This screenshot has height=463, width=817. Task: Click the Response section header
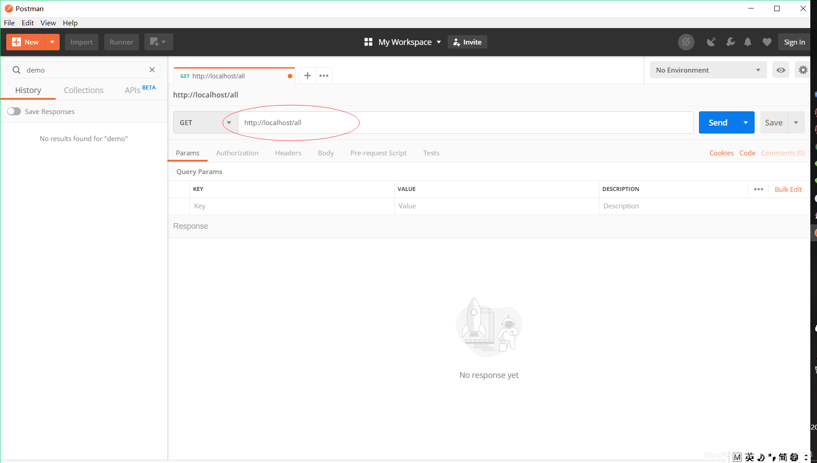click(x=191, y=226)
